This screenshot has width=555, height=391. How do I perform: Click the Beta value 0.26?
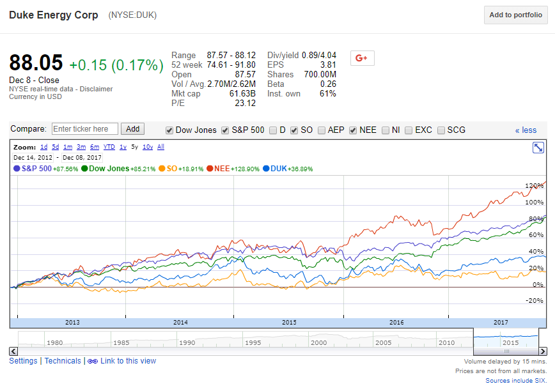point(328,84)
